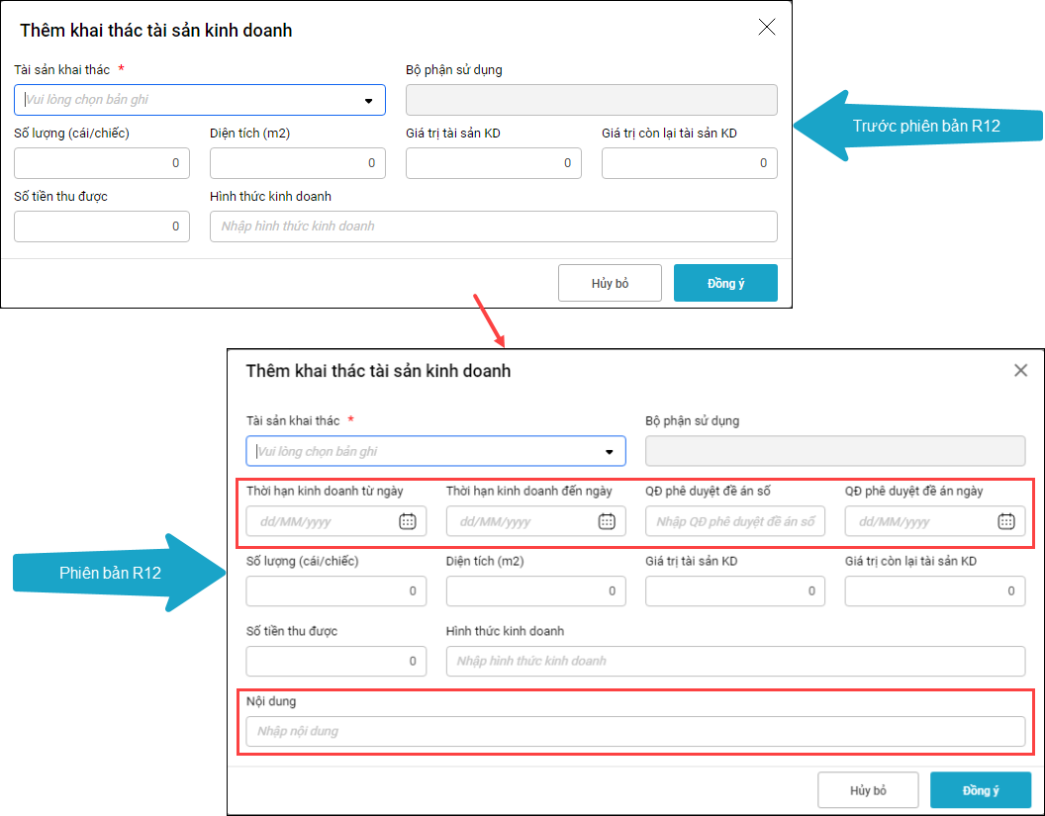This screenshot has height=816, width=1045.
Task: Click Số lượng (cái/chiếc) field in R12 dialog
Action: (335, 591)
